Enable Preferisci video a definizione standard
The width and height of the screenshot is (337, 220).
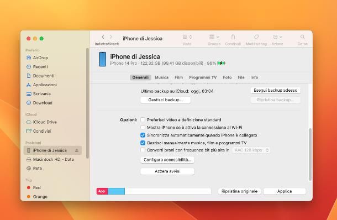pyautogui.click(x=143, y=119)
